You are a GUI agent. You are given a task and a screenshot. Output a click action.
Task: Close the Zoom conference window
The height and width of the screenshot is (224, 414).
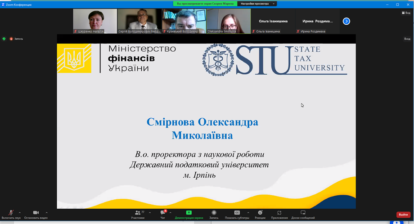click(x=408, y=4)
